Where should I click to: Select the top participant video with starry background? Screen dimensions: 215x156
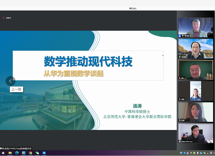[x=196, y=27]
